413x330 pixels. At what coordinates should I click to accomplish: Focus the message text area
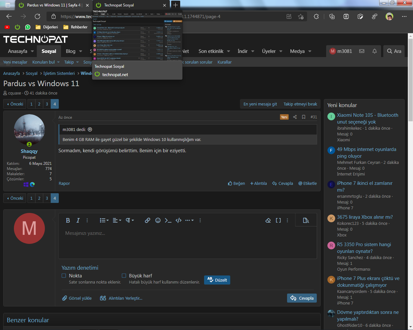[x=188, y=242]
